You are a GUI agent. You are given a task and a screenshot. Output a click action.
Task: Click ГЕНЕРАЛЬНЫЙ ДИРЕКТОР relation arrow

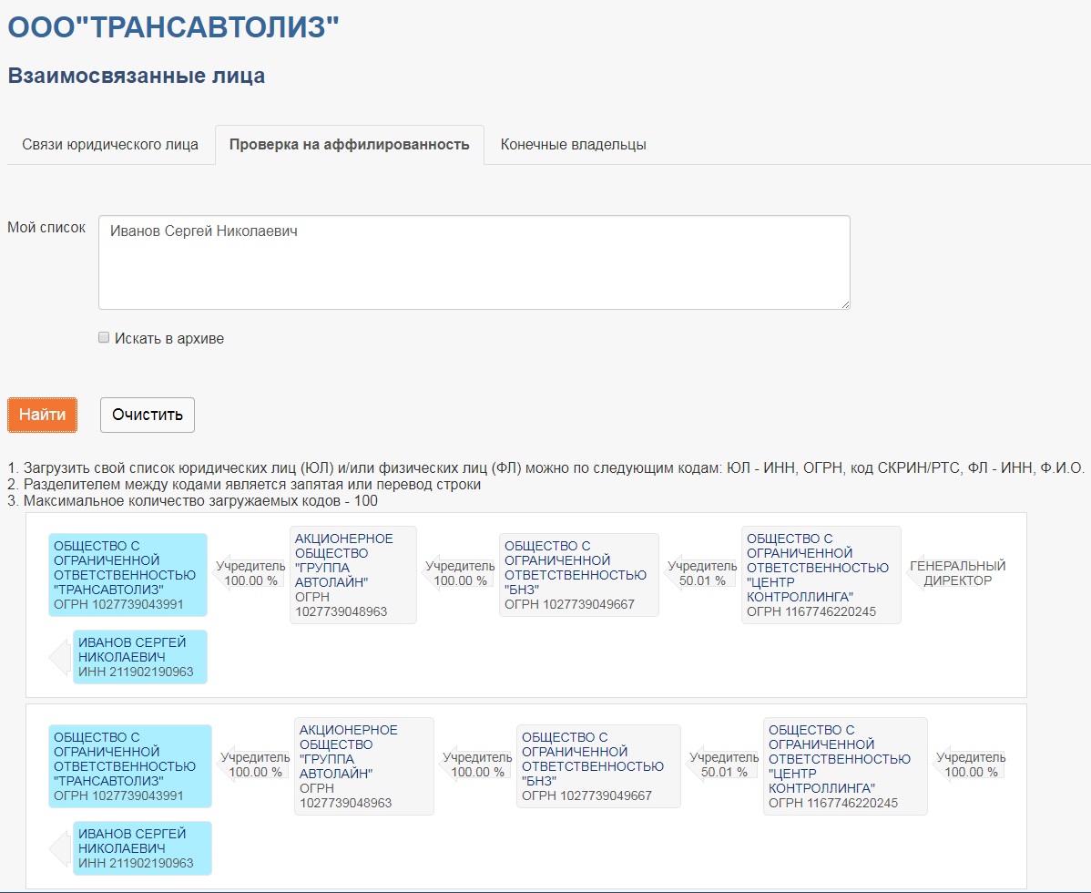tap(957, 573)
